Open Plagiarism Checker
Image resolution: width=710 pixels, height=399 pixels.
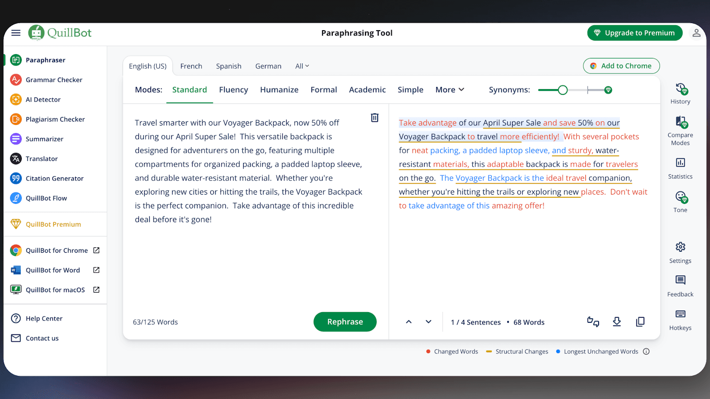pyautogui.click(x=55, y=119)
